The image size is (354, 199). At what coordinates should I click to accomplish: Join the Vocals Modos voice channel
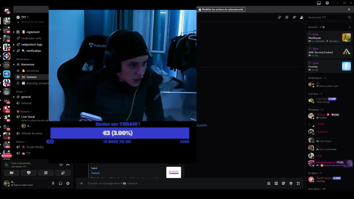(x=32, y=147)
